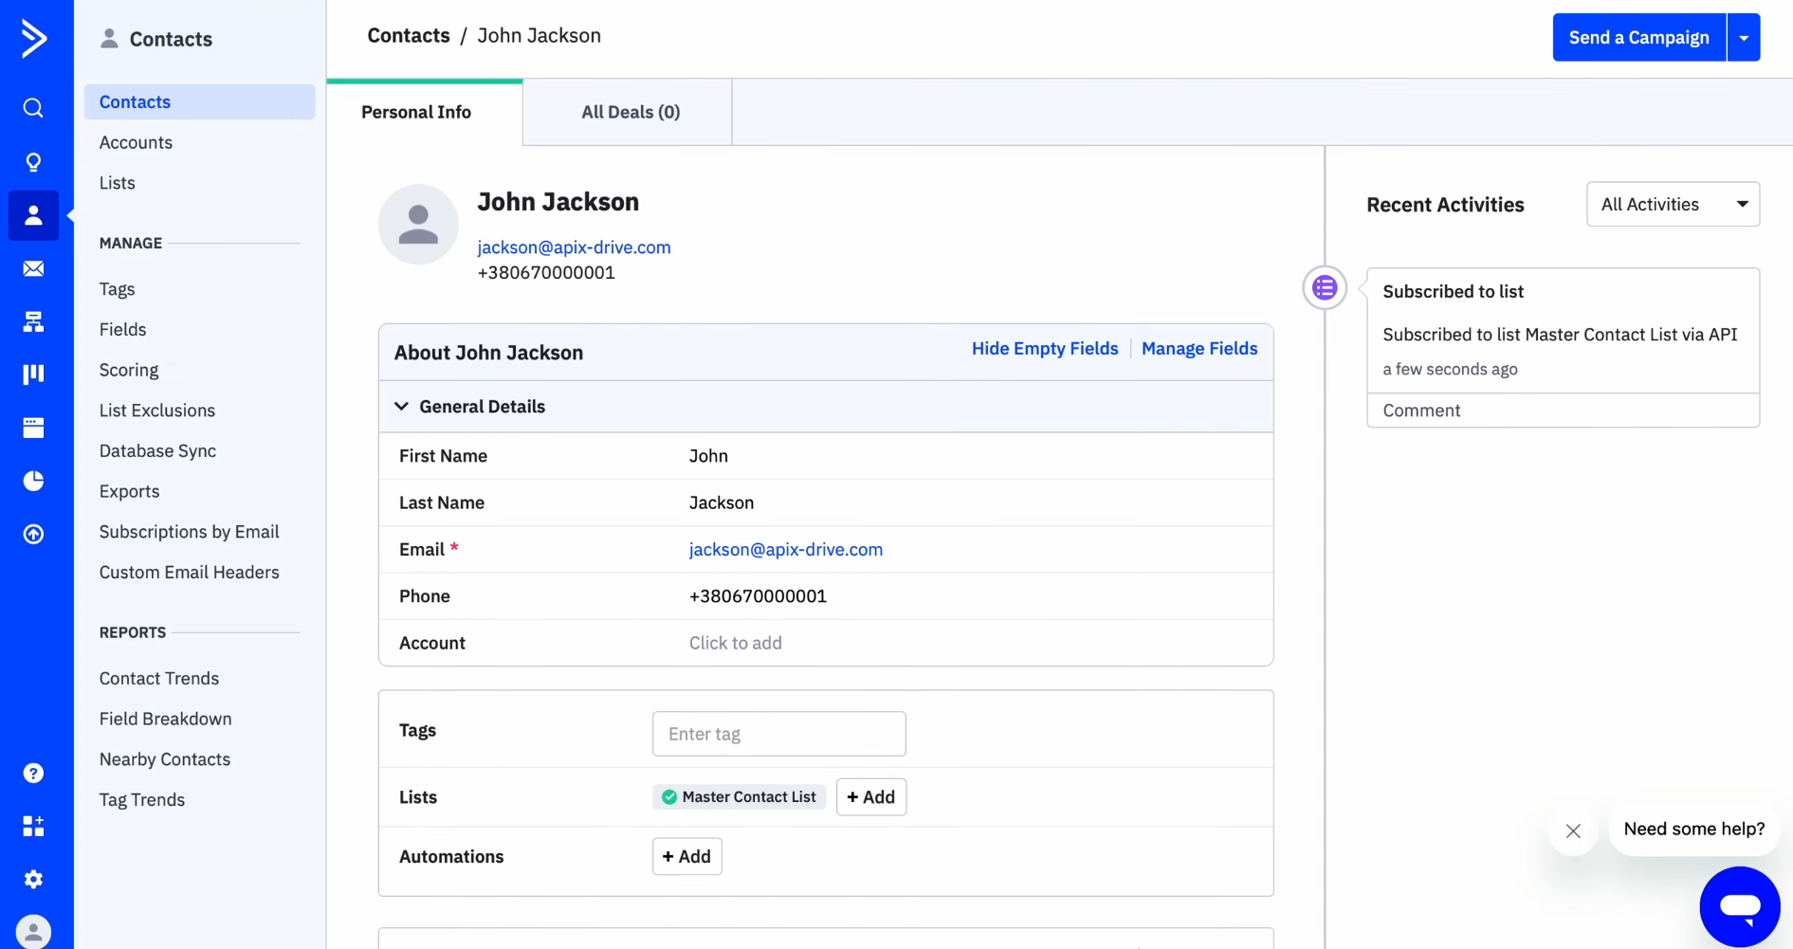Select Subscriptions by Email in the sidebar
Image resolution: width=1793 pixels, height=949 pixels.
(x=189, y=532)
